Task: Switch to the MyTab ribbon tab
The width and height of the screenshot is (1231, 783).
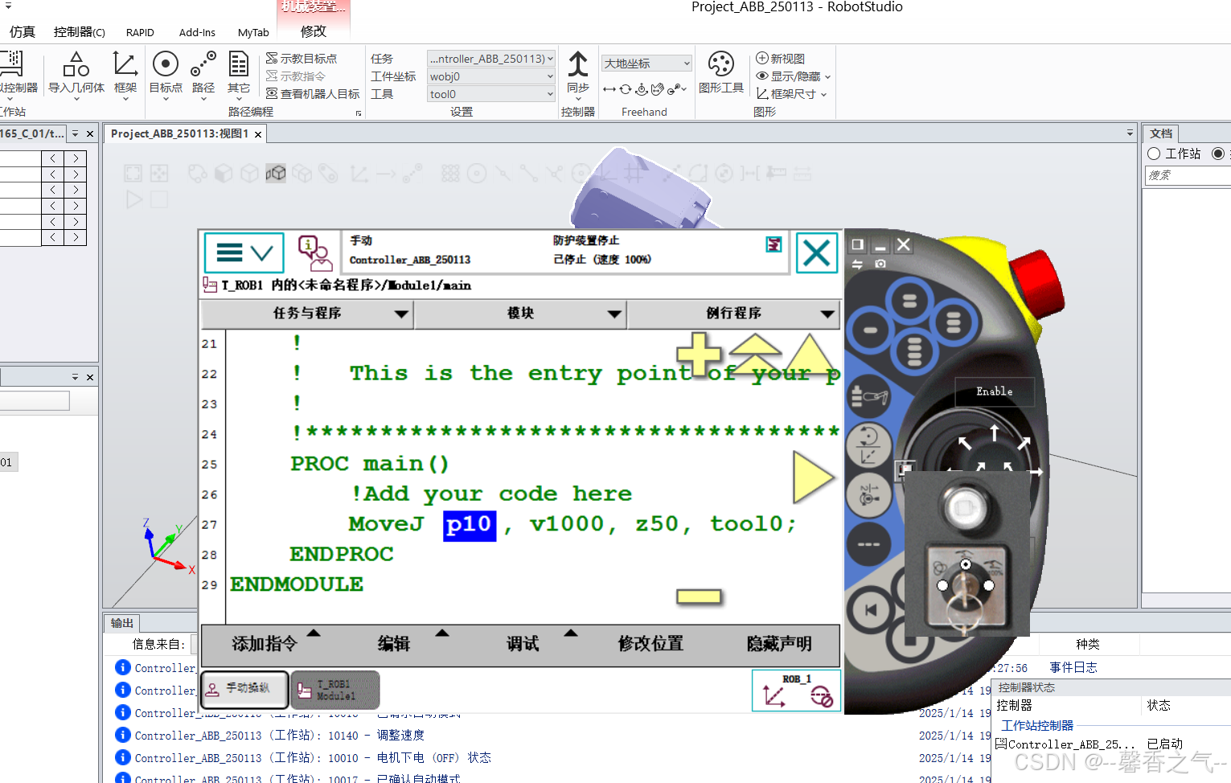Action: [x=253, y=32]
